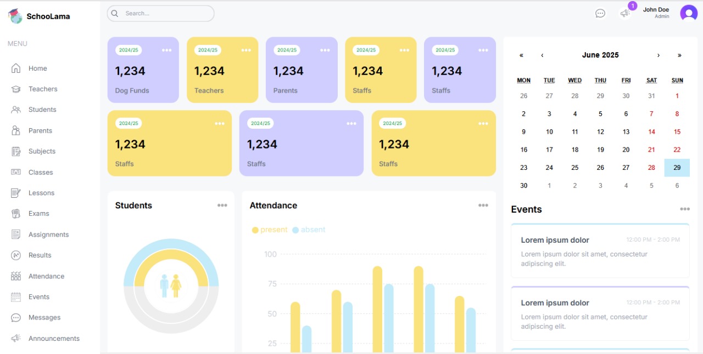
Task: Go to previous year in calendar
Action: point(521,55)
